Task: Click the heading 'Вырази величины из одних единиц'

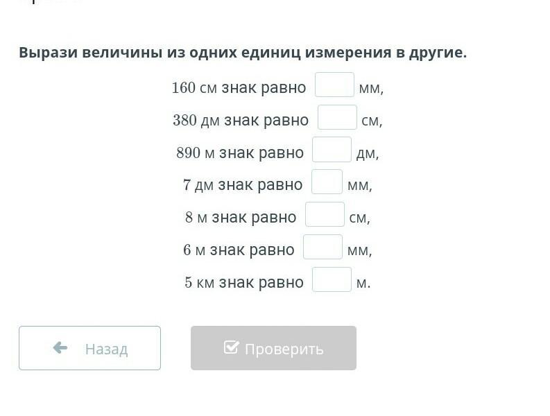Action: click(243, 53)
